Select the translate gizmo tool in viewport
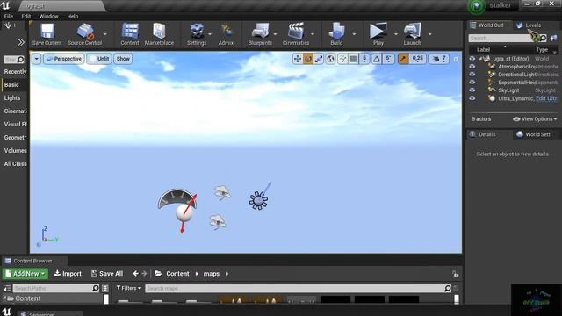This screenshot has height=316, width=562. (297, 59)
